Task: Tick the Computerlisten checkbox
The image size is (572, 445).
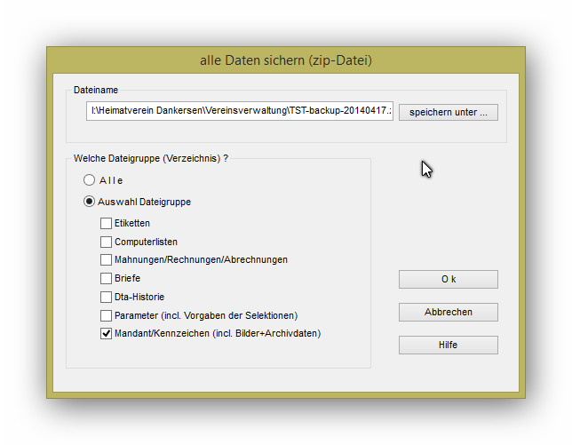Action: coord(107,242)
